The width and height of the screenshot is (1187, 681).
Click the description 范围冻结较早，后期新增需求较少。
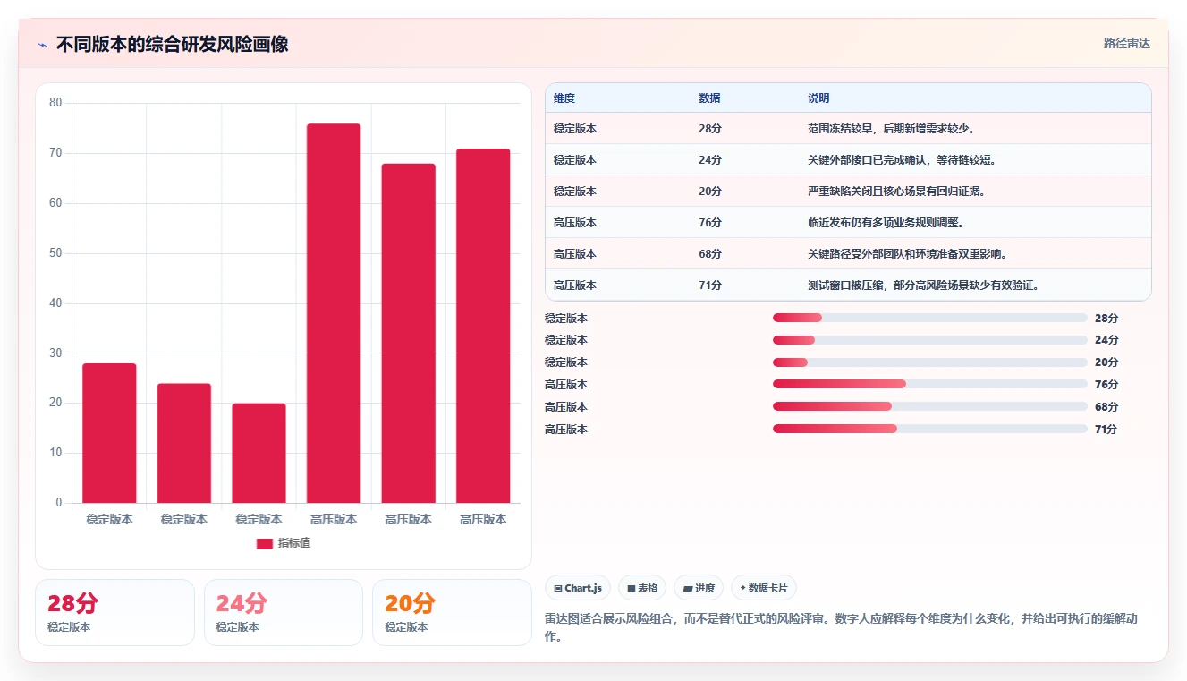pos(891,129)
